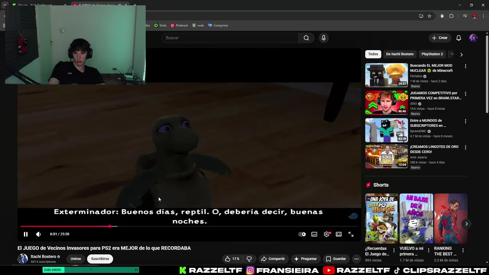Start a voice search with microphone
Viewport: 489px width, 275px height.
(x=324, y=38)
